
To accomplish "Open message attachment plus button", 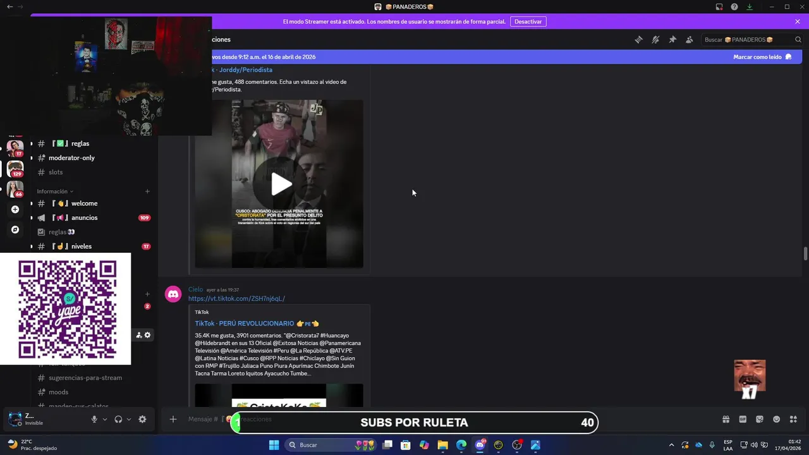I will [173, 419].
